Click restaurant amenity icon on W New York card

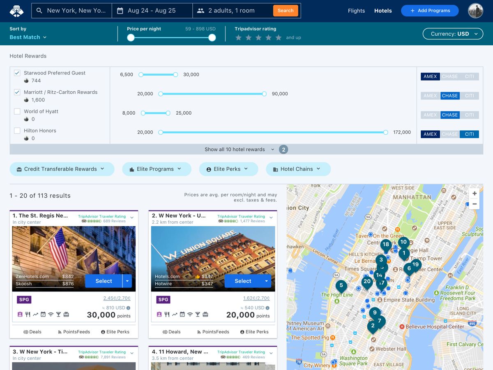tap(167, 314)
